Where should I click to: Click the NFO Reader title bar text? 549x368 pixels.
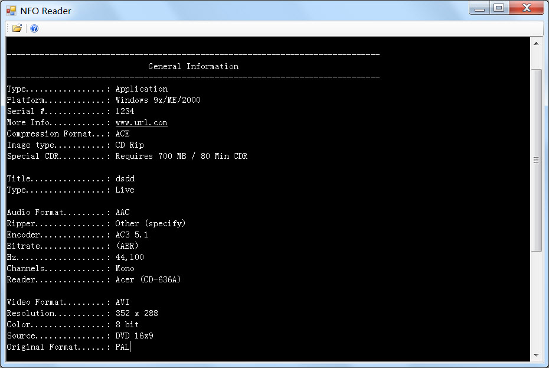click(x=46, y=10)
